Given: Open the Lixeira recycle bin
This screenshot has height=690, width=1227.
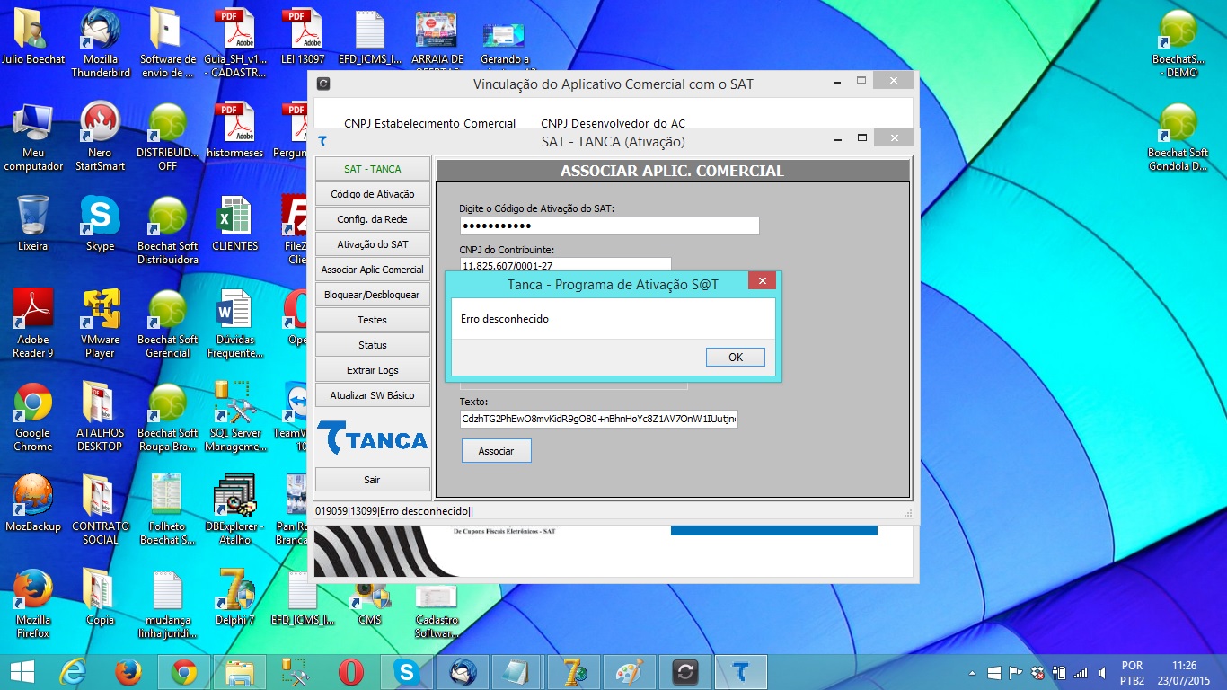Looking at the screenshot, I should pyautogui.click(x=33, y=224).
